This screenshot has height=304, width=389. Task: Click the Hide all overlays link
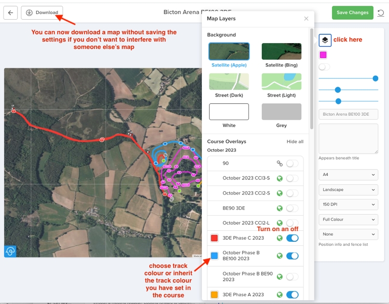295,142
